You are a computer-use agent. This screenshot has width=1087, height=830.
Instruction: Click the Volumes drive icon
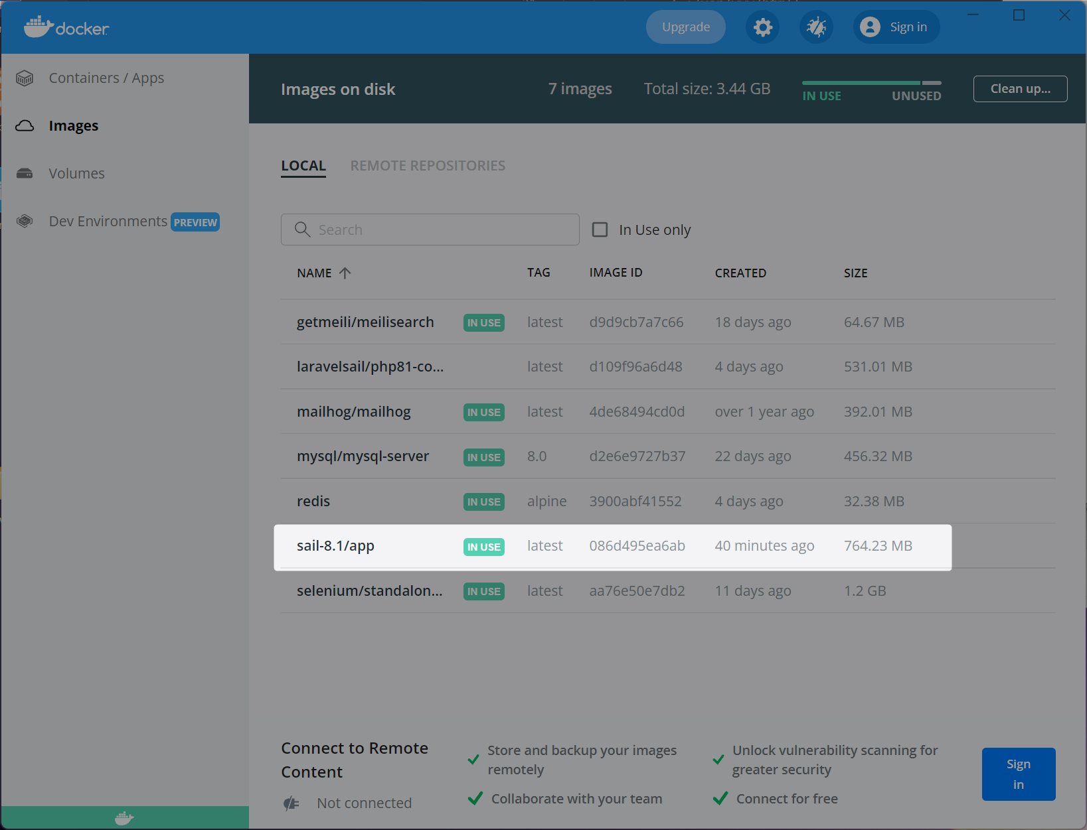click(x=25, y=174)
